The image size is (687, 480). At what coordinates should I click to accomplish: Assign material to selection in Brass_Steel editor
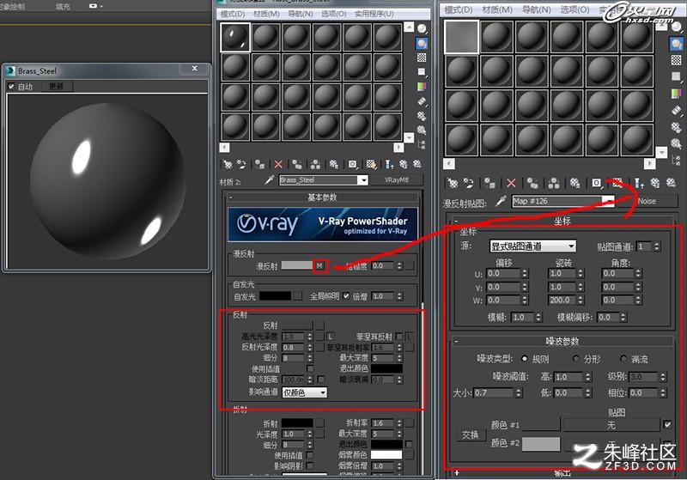tap(260, 164)
